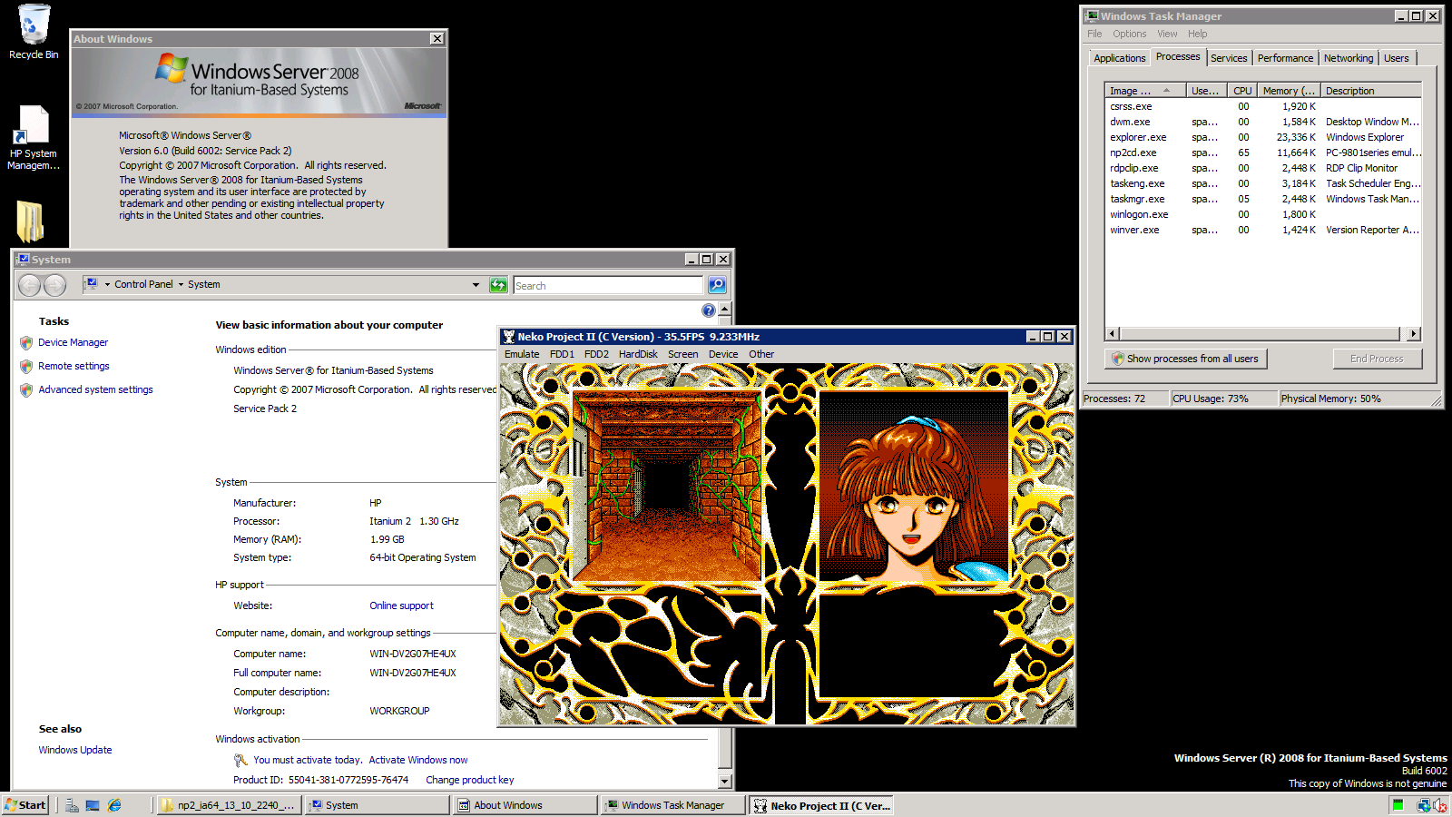Image resolution: width=1452 pixels, height=817 pixels.
Task: Open address bar history dropdown
Action: pos(476,285)
